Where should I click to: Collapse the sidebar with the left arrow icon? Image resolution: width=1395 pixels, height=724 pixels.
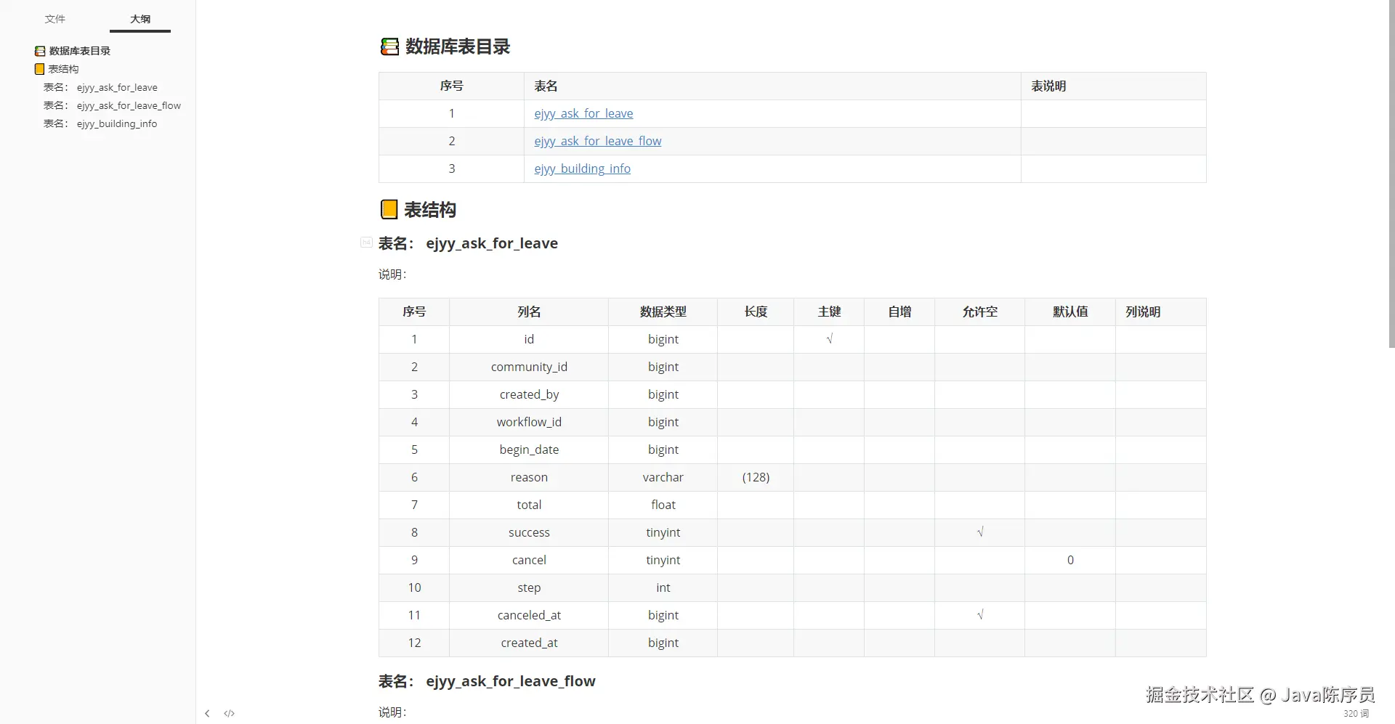click(x=207, y=713)
